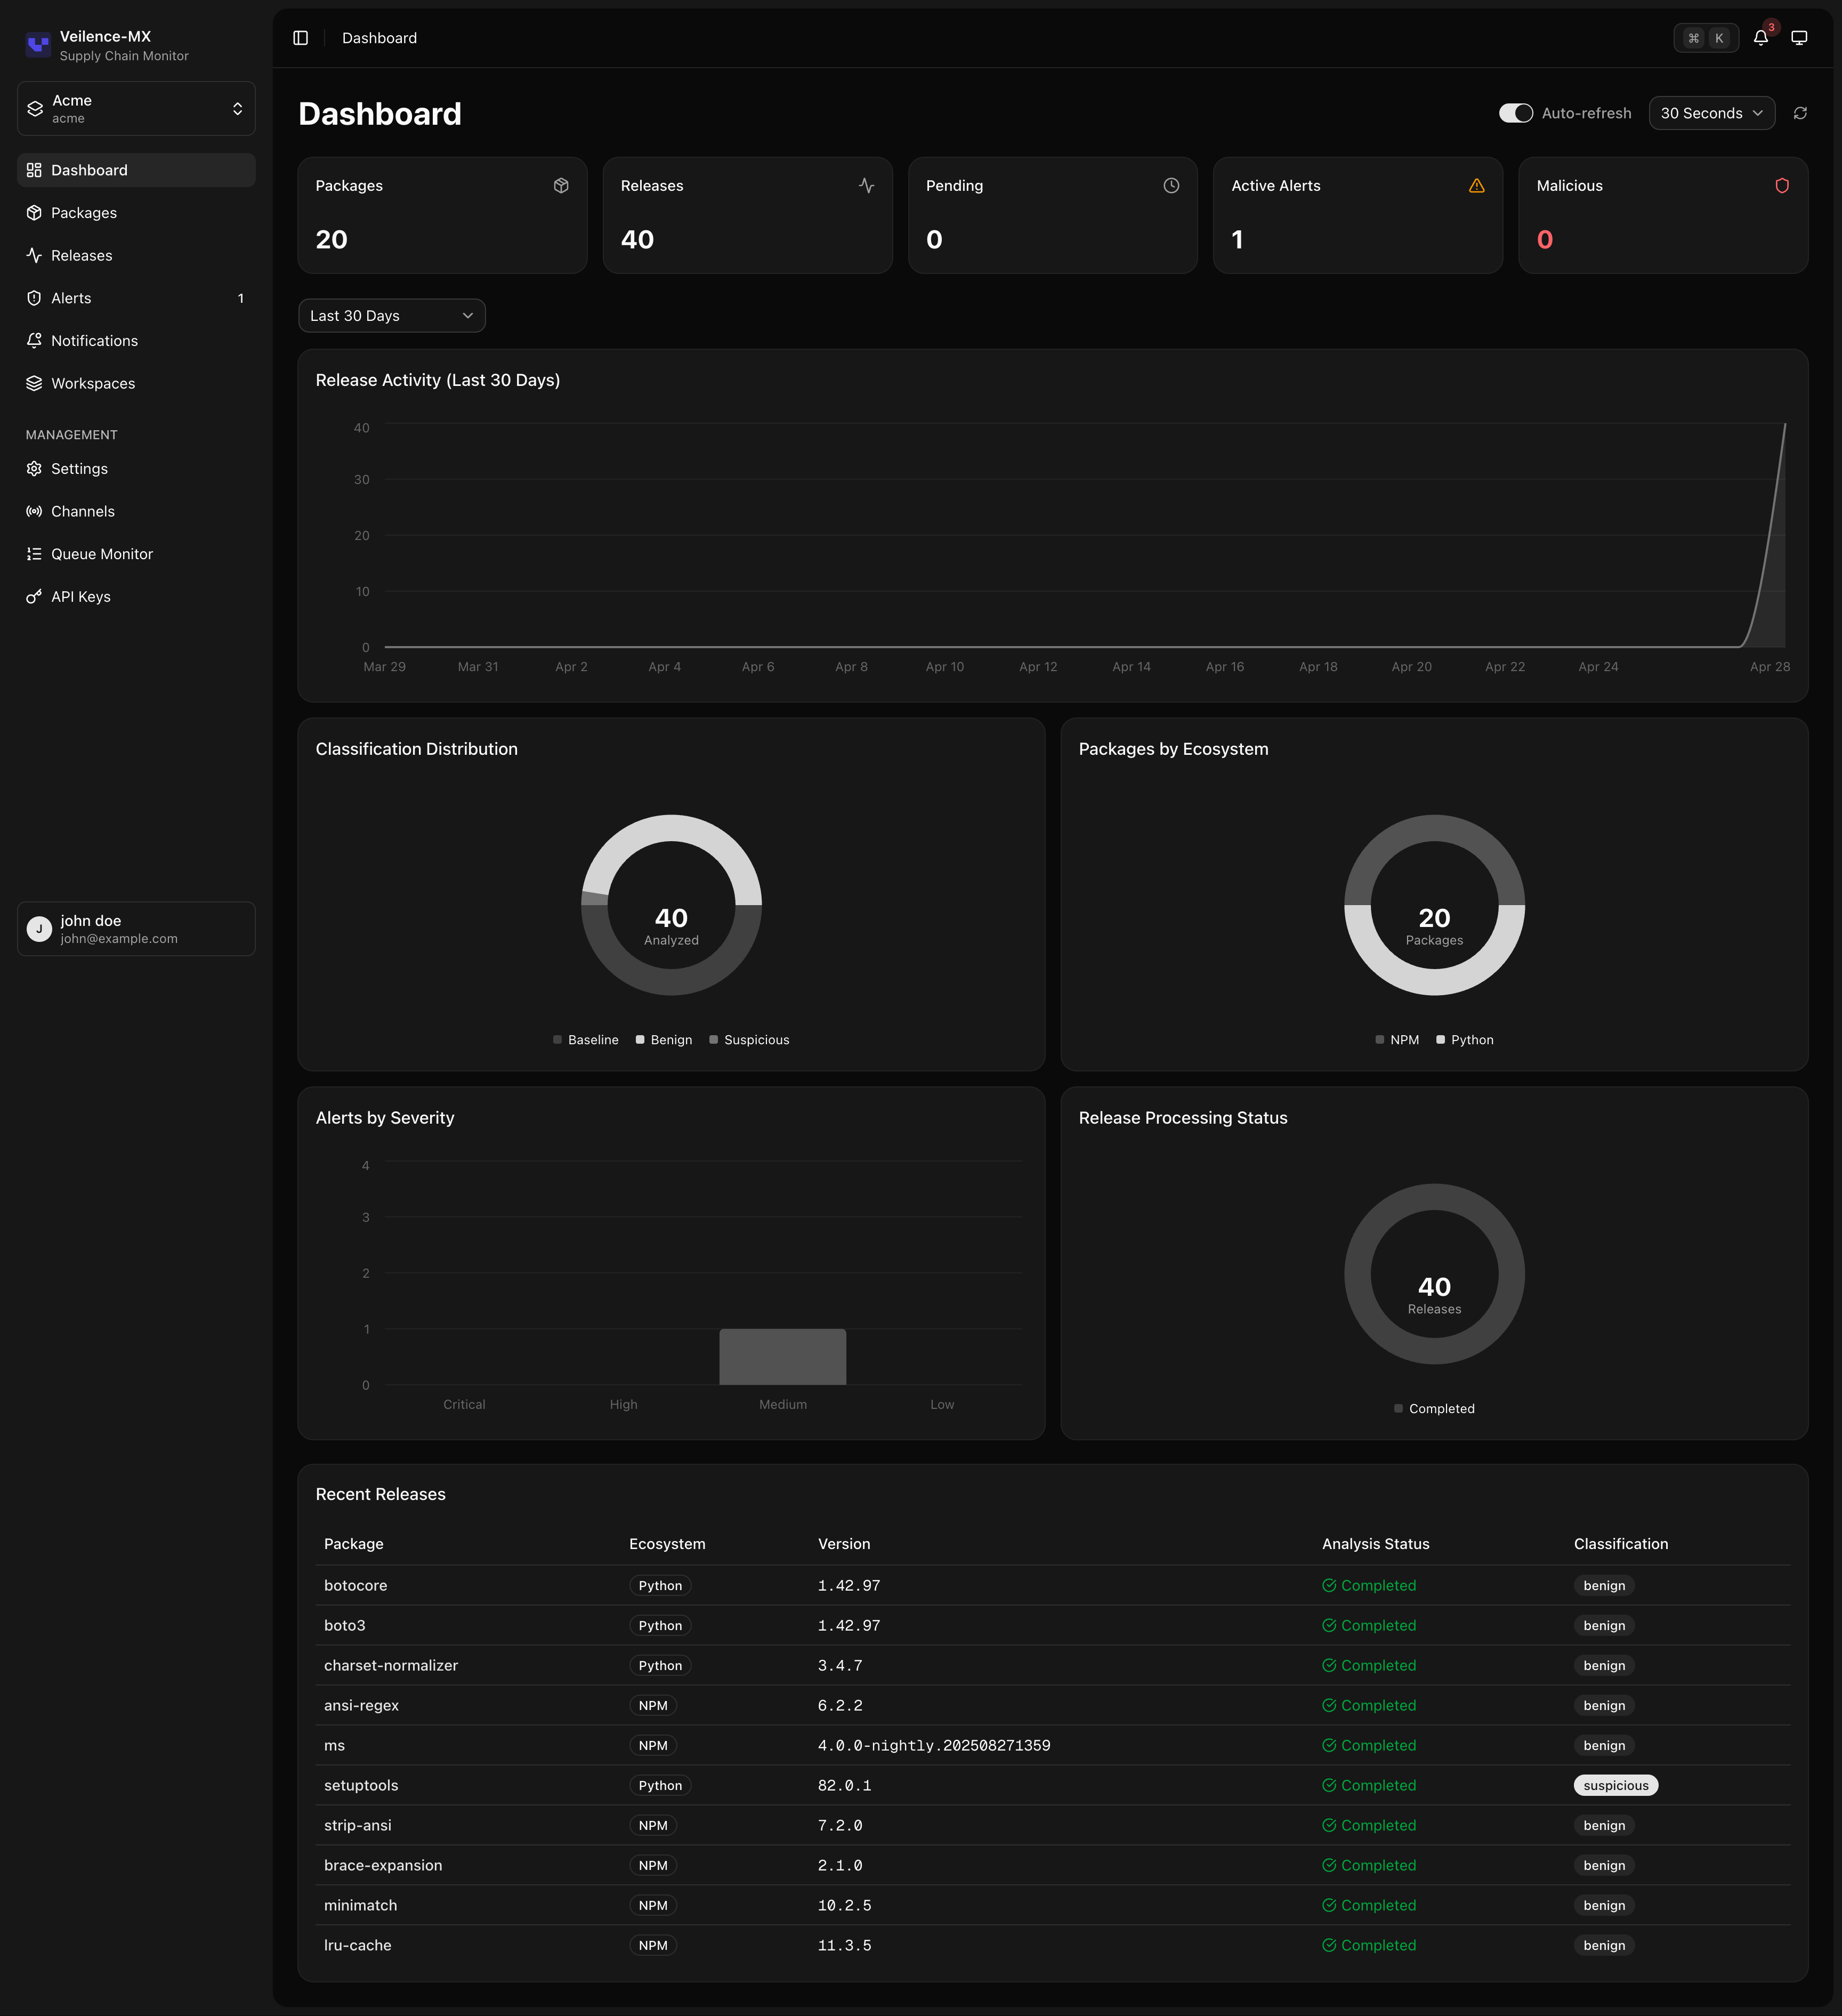Viewport: 1842px width, 2016px height.
Task: Open Packages page from sidebar
Action: coord(136,213)
